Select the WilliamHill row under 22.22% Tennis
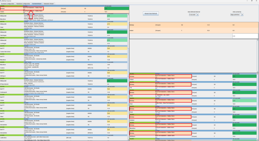Viewport: 259px width, 141px height. coord(64,81)
